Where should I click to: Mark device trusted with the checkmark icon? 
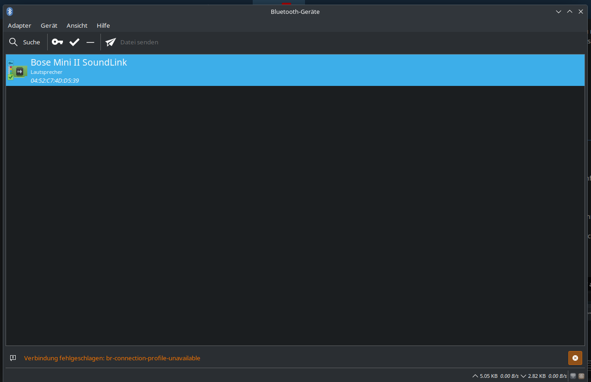pyautogui.click(x=74, y=42)
